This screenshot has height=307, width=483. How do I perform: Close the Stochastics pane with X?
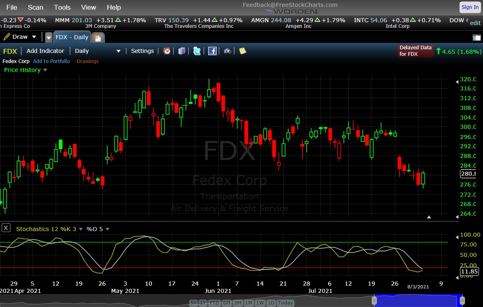pyautogui.click(x=6, y=228)
